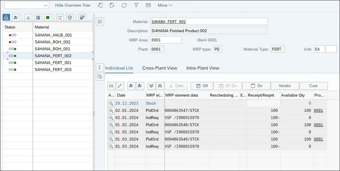The image size is (340, 171).
Task: Click the magnifier search icon in tree toolbar
Action: [x=60, y=17]
